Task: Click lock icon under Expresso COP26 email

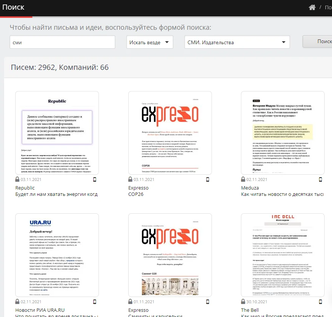Action: [x=130, y=179]
